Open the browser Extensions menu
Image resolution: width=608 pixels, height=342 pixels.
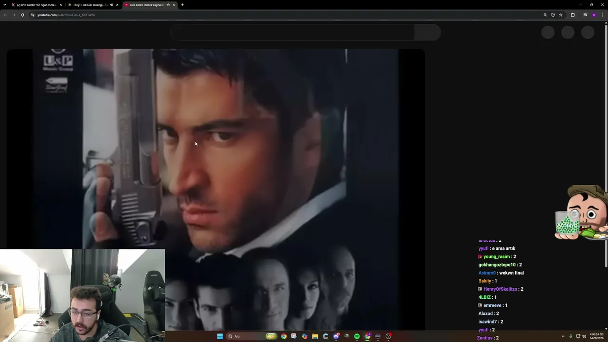pyautogui.click(x=572, y=15)
